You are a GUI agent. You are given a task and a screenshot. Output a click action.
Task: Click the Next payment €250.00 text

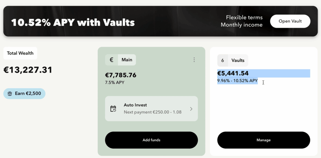(x=152, y=112)
